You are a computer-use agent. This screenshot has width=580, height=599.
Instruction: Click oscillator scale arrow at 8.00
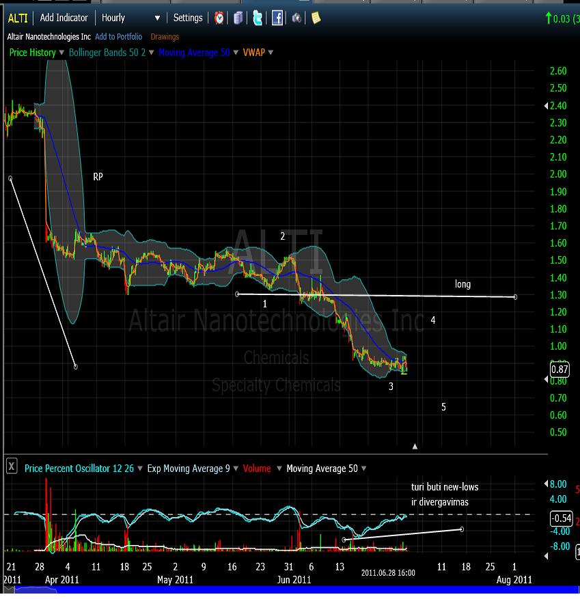click(546, 484)
